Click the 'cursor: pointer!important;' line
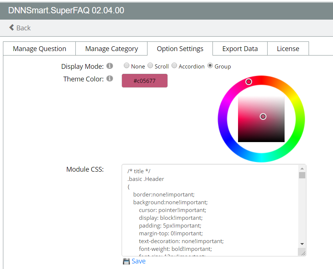 [x=173, y=210]
